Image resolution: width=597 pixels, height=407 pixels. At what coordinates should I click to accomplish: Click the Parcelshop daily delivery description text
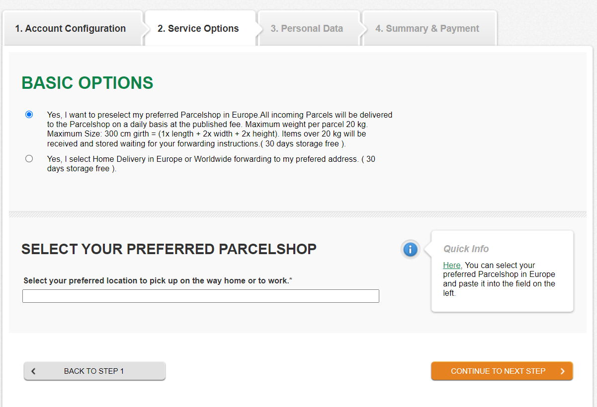[220, 129]
